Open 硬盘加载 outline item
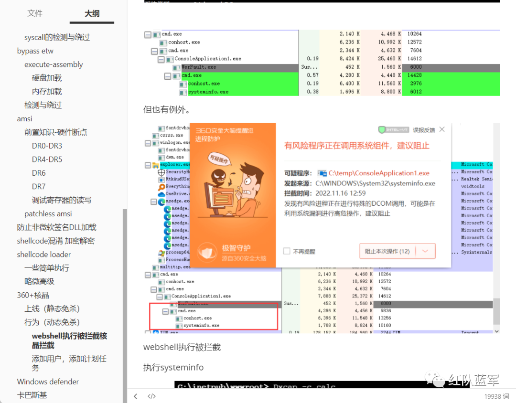Image resolution: width=516 pixels, height=403 pixels. tap(47, 78)
